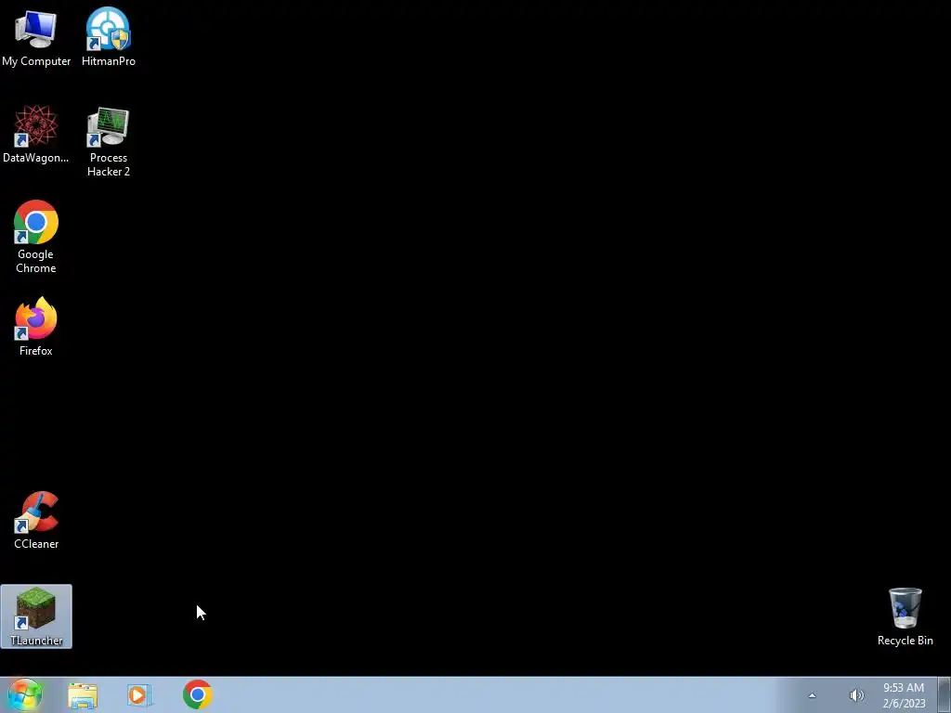
Task: Show hidden system tray icons
Action: (x=812, y=695)
